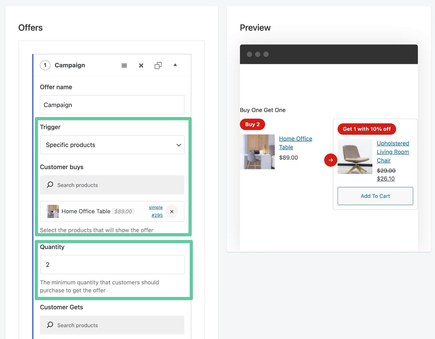Click the $89.00 price tag beside Home Office Table
The image size is (435, 339).
click(123, 211)
